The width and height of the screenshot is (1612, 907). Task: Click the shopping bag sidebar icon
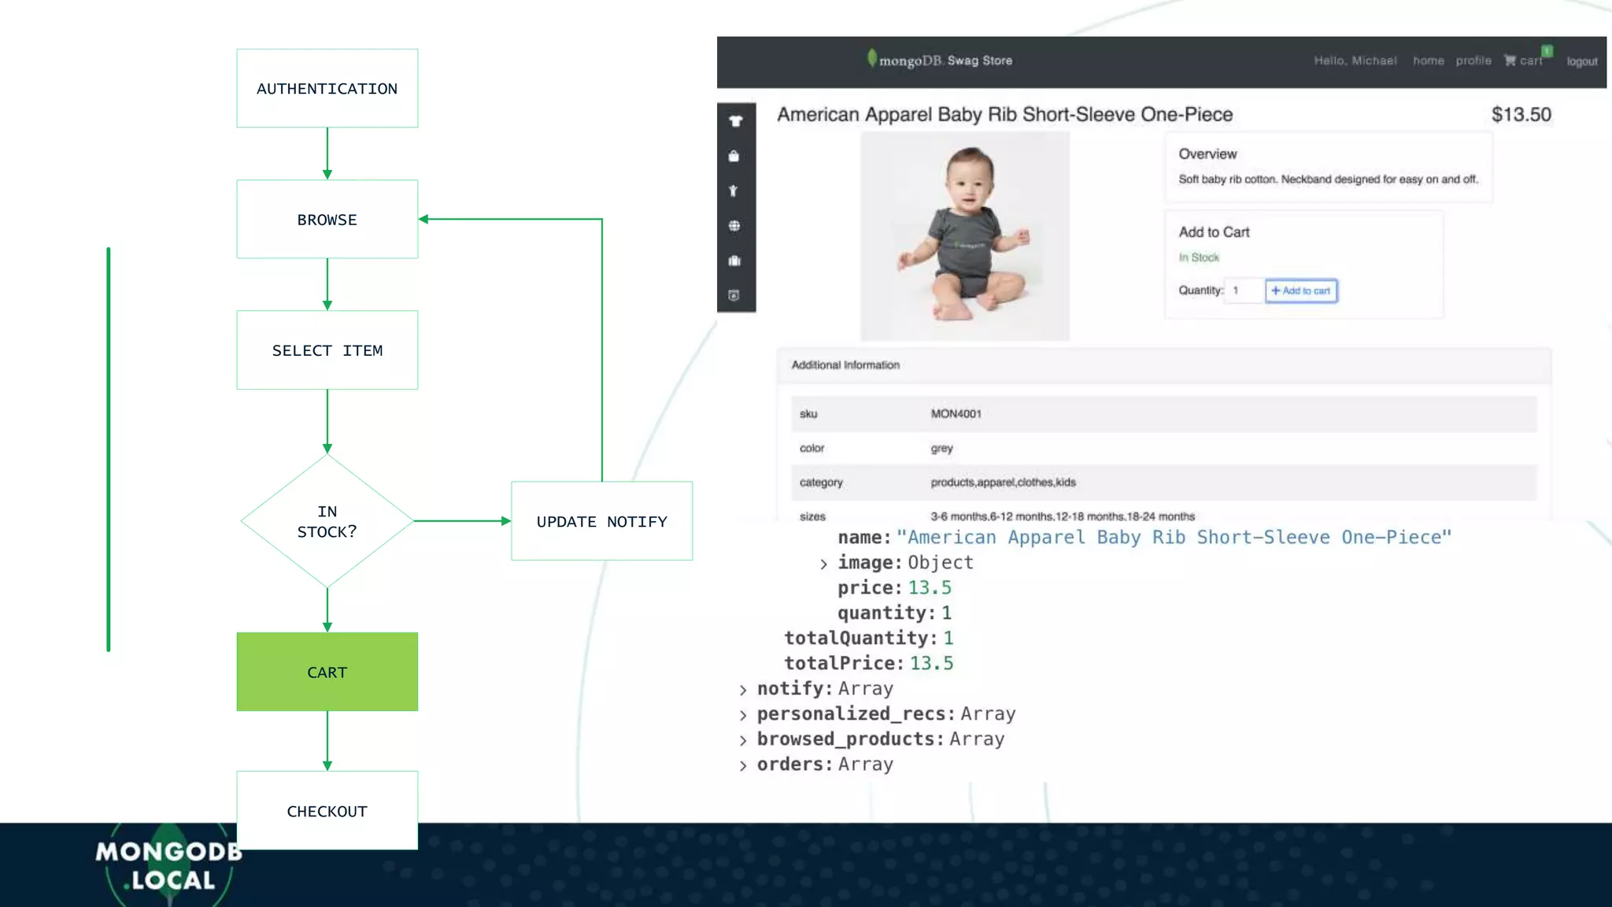point(734,156)
